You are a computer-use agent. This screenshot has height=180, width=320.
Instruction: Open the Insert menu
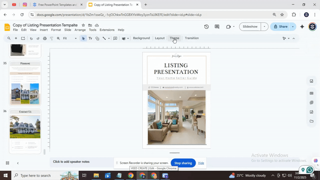click(x=44, y=30)
